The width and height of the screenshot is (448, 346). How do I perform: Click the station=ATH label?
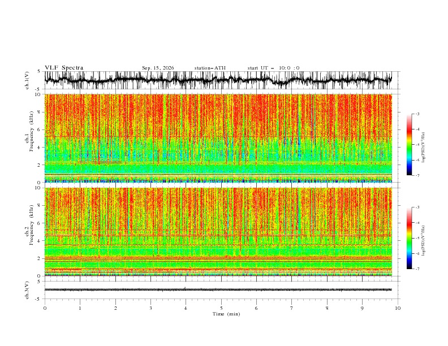tap(210, 68)
